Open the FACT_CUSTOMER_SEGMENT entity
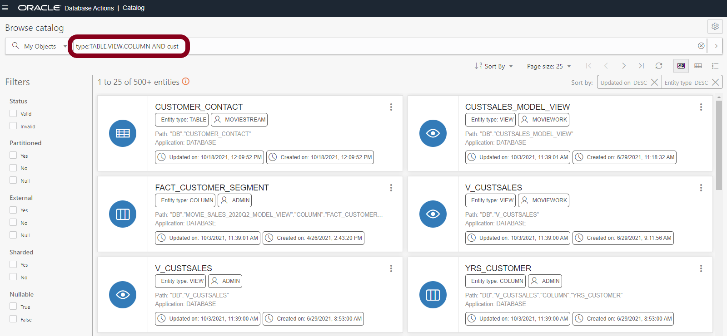 coord(212,188)
